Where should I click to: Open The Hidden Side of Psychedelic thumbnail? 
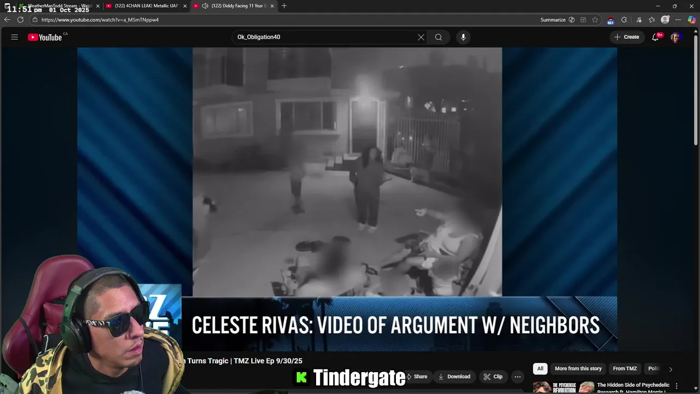click(x=564, y=387)
